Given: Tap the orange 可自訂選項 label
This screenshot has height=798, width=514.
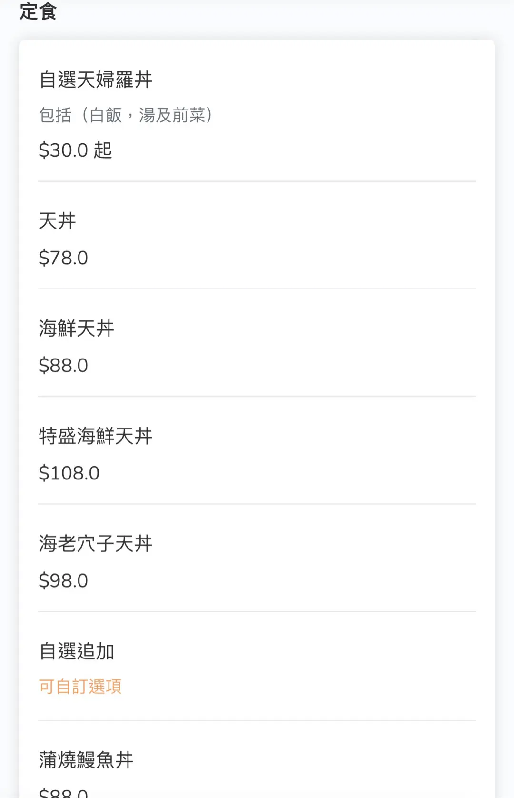Looking at the screenshot, I should tap(80, 687).
